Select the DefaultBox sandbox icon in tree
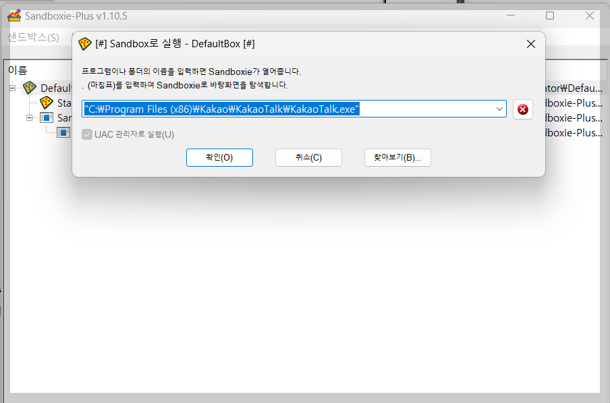 pyautogui.click(x=30, y=88)
